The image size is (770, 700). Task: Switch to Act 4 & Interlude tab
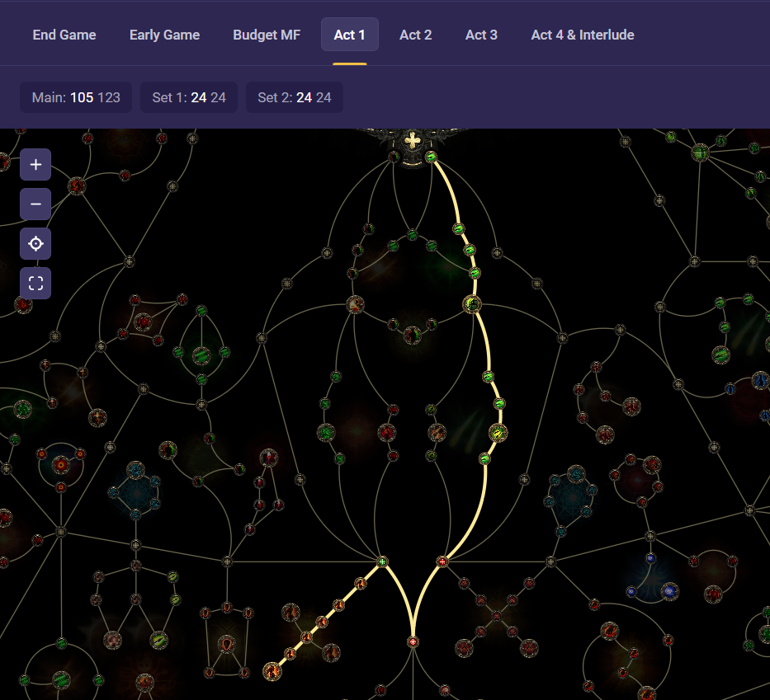tap(582, 35)
